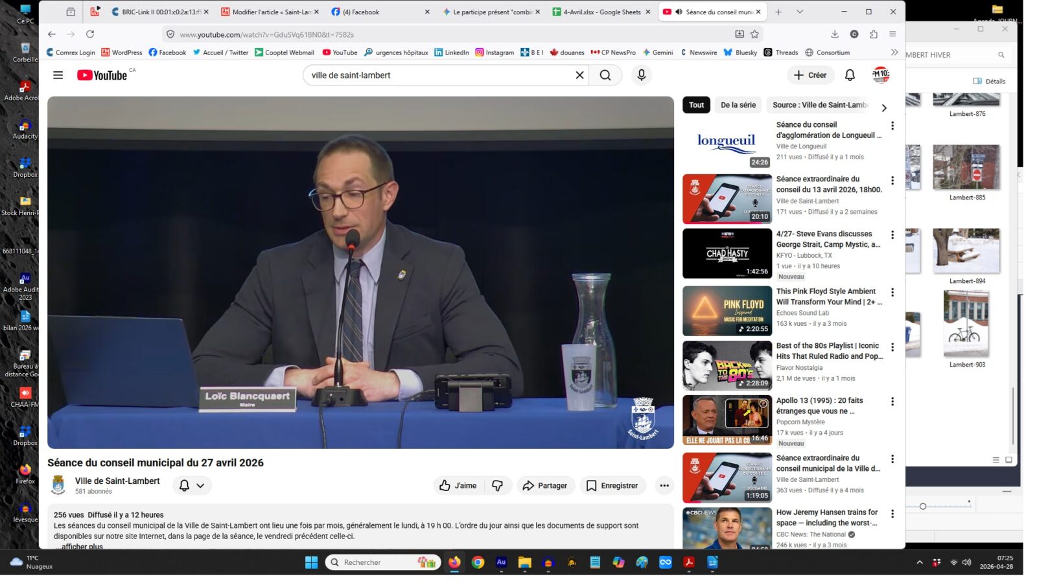Select the 'De la série' filter chip

[738, 105]
